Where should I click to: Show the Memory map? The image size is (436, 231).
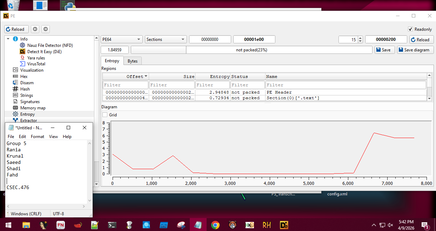point(33,108)
